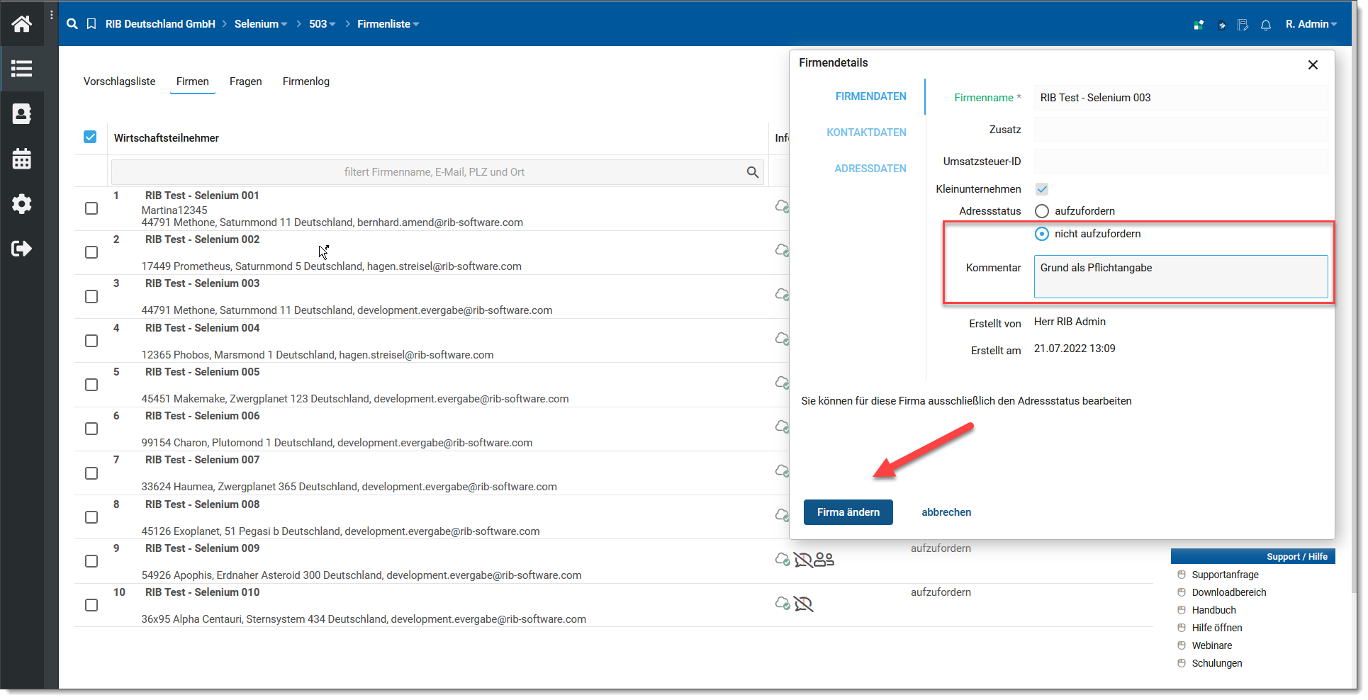Click the group users icon for Selenium 009
The image size is (1368, 700).
[824, 560]
